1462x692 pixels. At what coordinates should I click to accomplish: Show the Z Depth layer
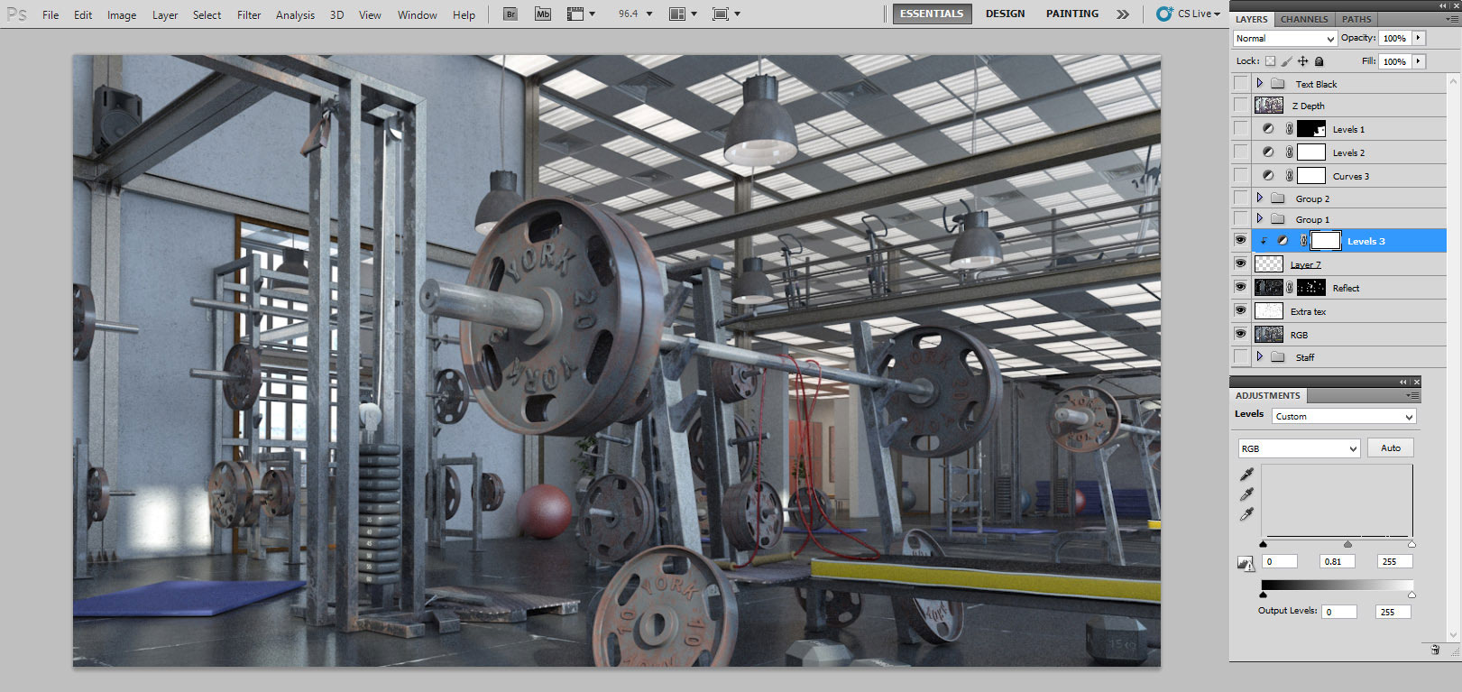coord(1241,106)
